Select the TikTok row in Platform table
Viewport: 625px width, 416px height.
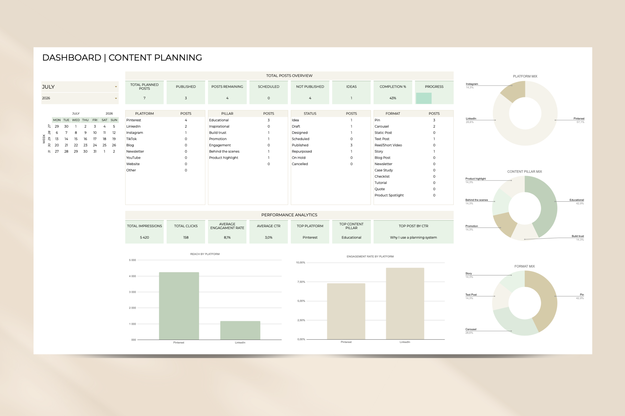click(165, 139)
